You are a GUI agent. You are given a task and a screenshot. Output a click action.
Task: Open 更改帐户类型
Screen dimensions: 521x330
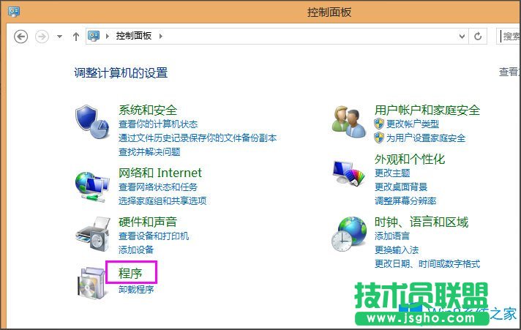click(413, 124)
